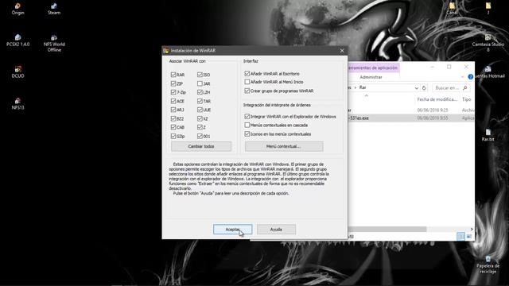Image resolution: width=509 pixels, height=286 pixels.
Task: Maximize the Explorer window
Action: [x=449, y=67]
